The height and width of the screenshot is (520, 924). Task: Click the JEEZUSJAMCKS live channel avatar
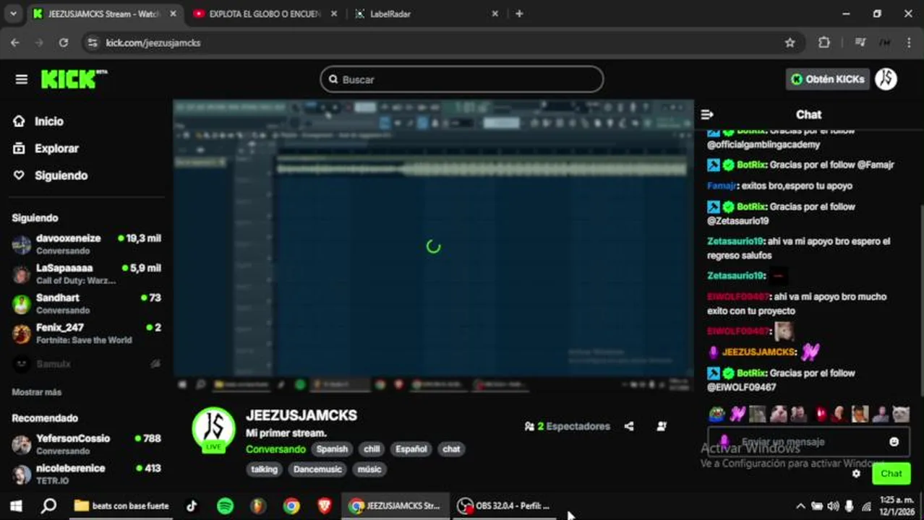click(213, 429)
